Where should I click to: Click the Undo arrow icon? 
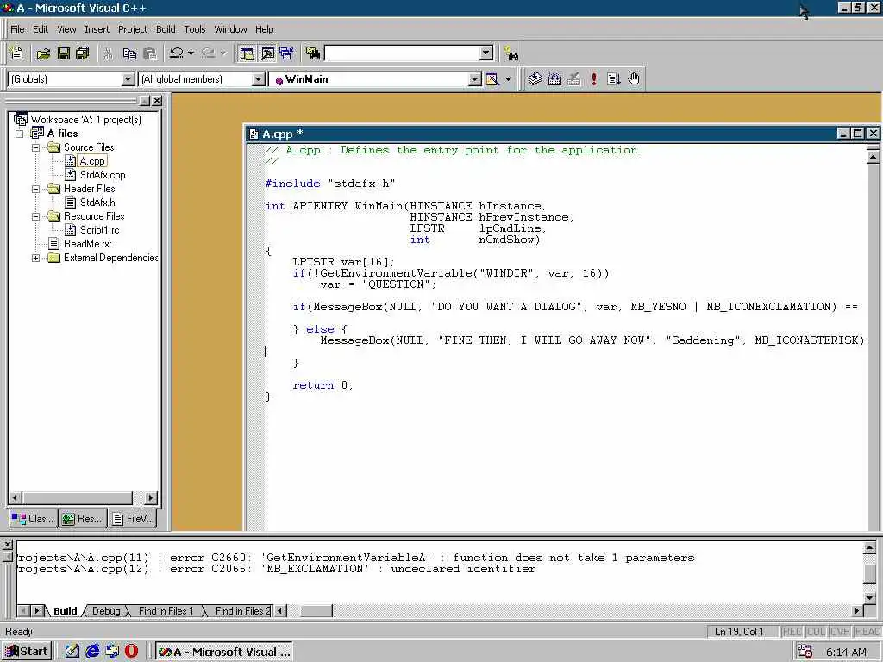click(x=176, y=53)
